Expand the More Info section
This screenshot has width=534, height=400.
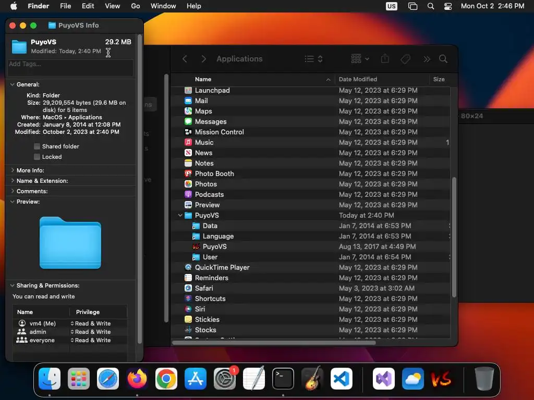point(13,170)
